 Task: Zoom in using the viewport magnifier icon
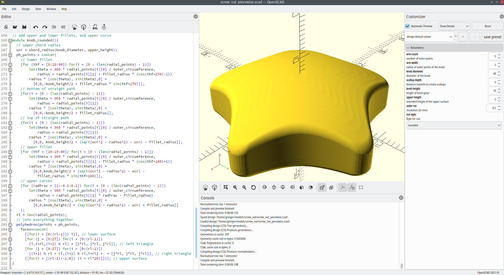pos(235,187)
